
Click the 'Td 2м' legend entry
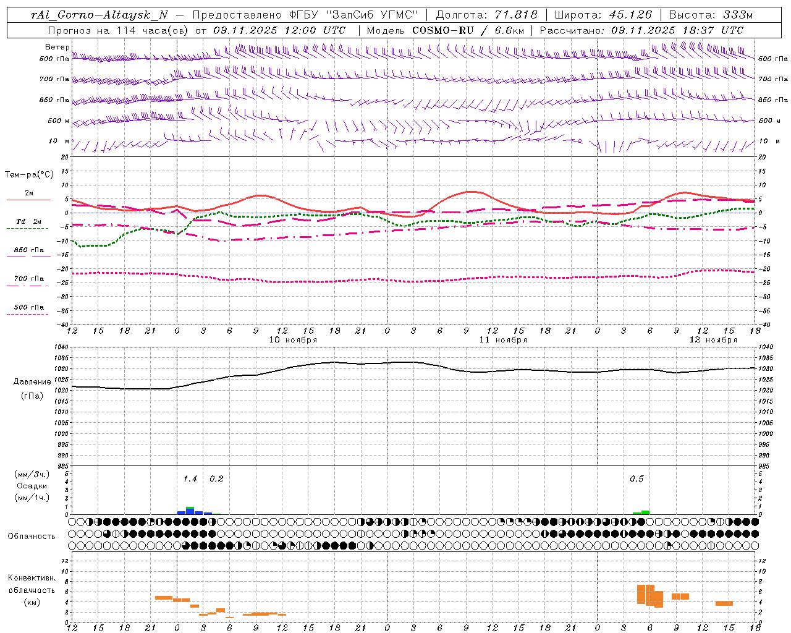point(29,221)
